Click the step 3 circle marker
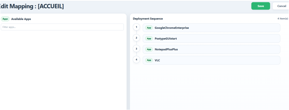This screenshot has width=289, height=110. tap(136, 49)
